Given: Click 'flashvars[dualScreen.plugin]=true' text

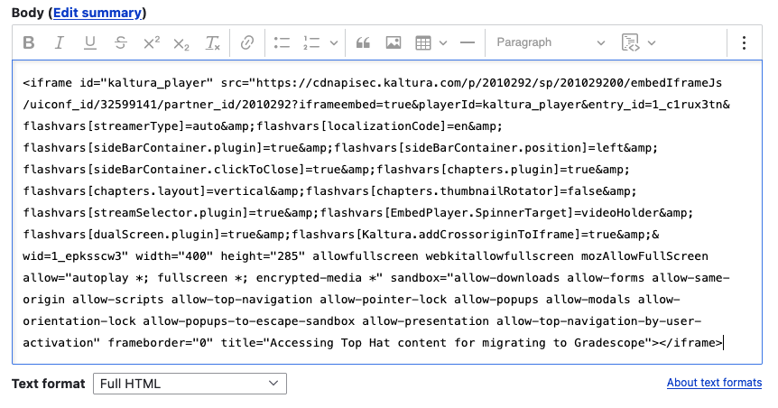Looking at the screenshot, I should point(143,235).
